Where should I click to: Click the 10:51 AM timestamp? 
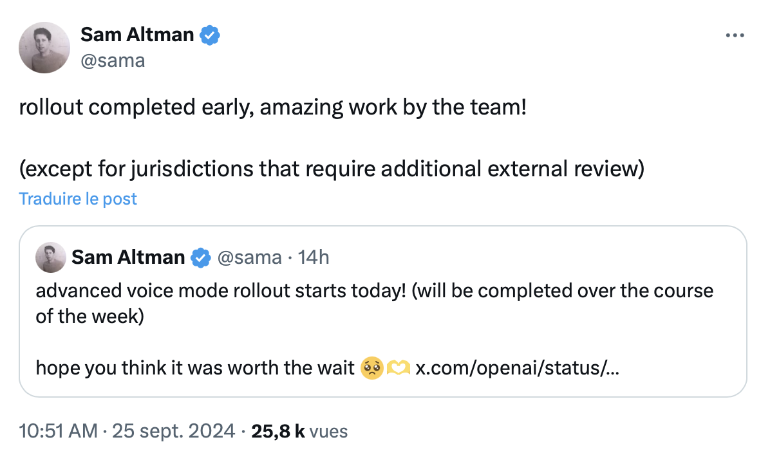click(x=58, y=431)
